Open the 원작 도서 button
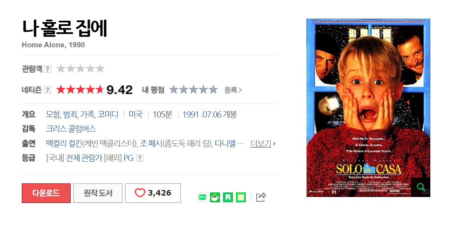This screenshot has width=458, height=238. point(98,193)
